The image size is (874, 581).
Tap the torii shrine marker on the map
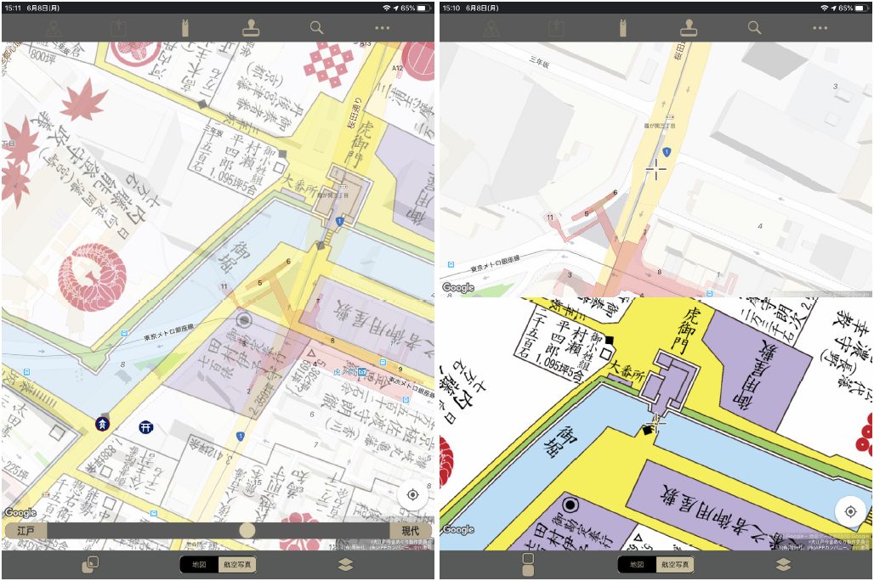[146, 426]
